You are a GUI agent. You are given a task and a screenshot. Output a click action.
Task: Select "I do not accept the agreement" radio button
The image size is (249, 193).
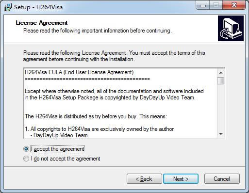coord(26,159)
